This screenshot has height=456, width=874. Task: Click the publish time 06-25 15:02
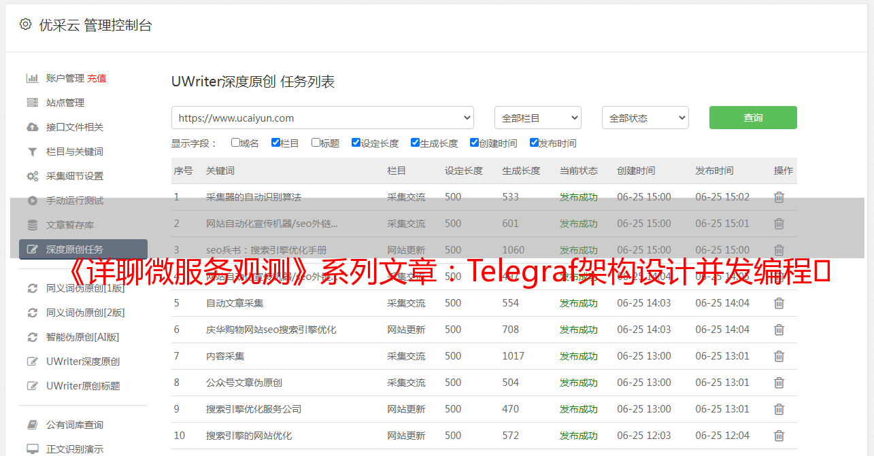point(722,197)
